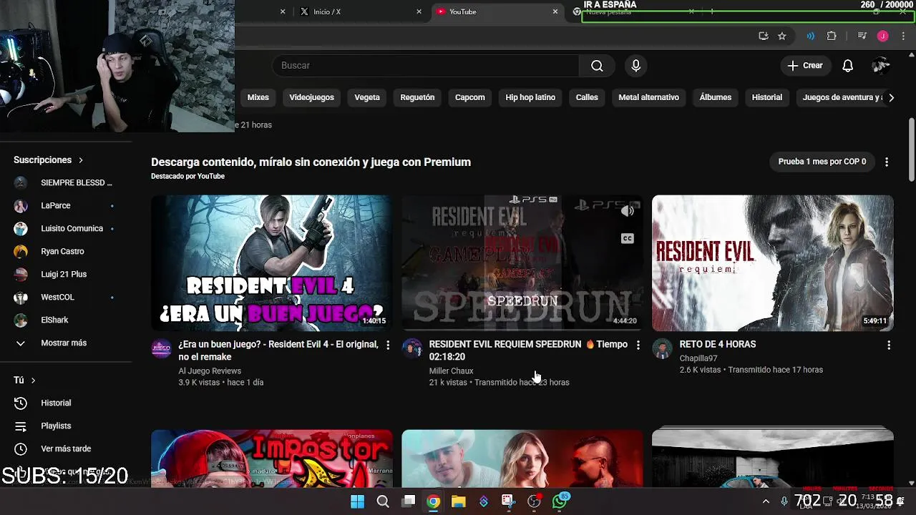Image resolution: width=916 pixels, height=515 pixels.
Task: Open Resident Evil 4 buen juego thumbnail
Action: coord(272,263)
